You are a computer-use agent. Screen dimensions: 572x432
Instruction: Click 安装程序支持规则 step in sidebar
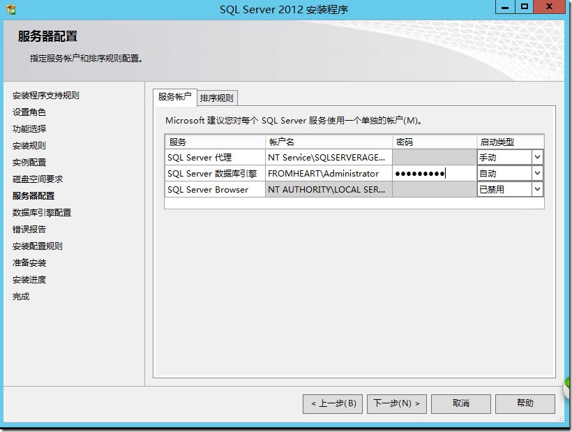[x=46, y=95]
